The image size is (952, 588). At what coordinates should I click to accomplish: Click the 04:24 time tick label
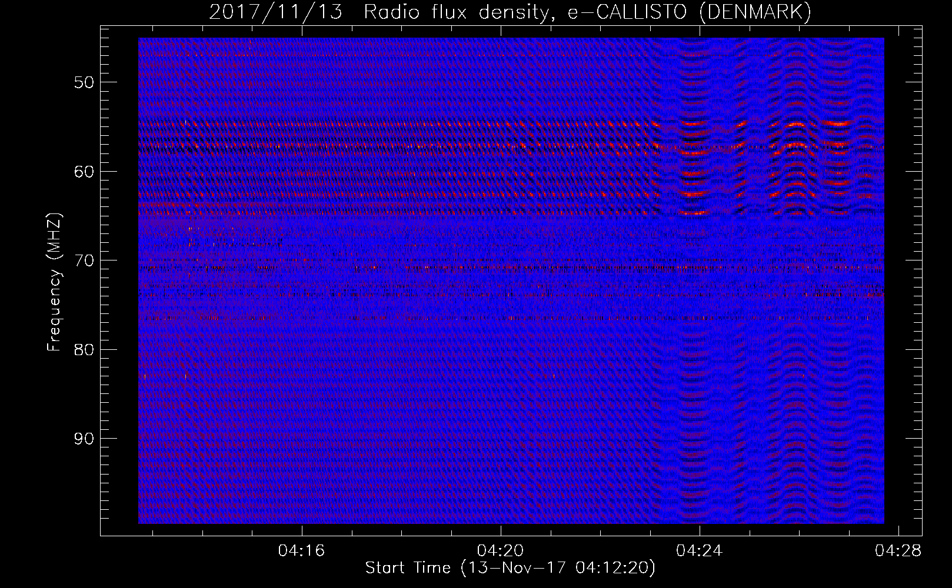[700, 551]
